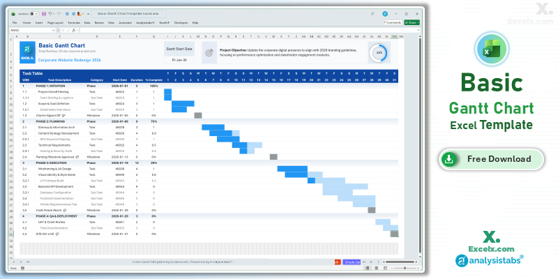Click the target icon beside Project Objective
The height and width of the screenshot is (279, 558).
coord(209,52)
